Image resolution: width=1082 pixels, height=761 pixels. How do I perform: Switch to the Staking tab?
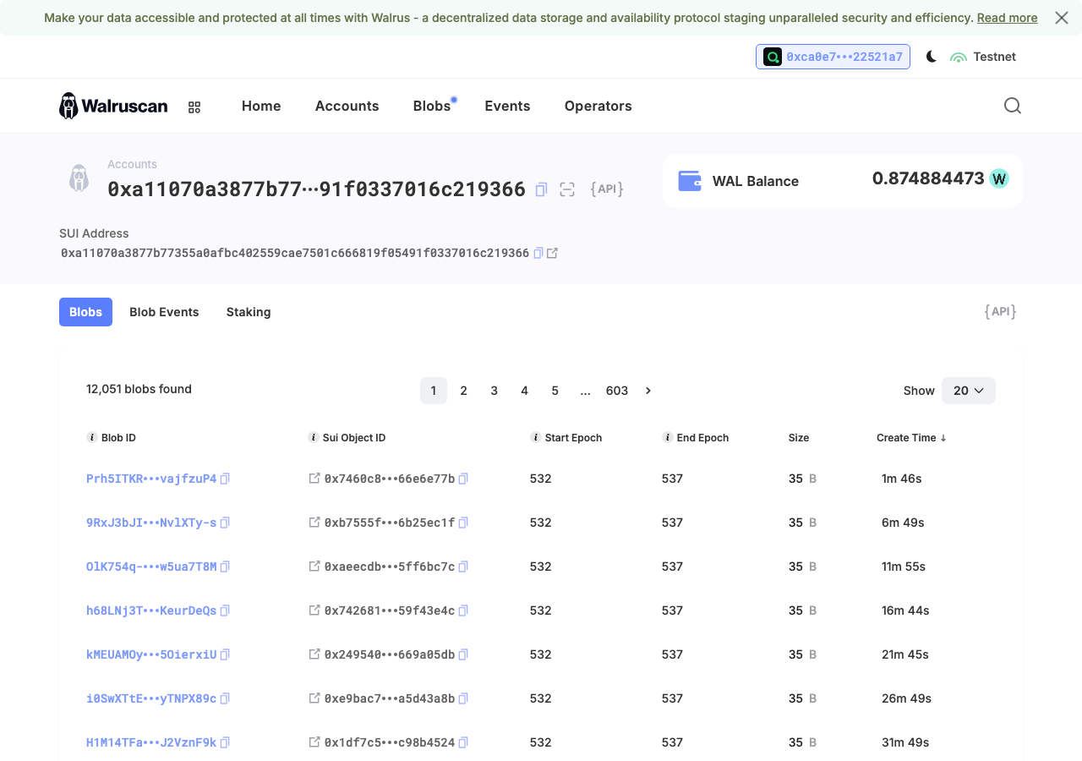(249, 312)
